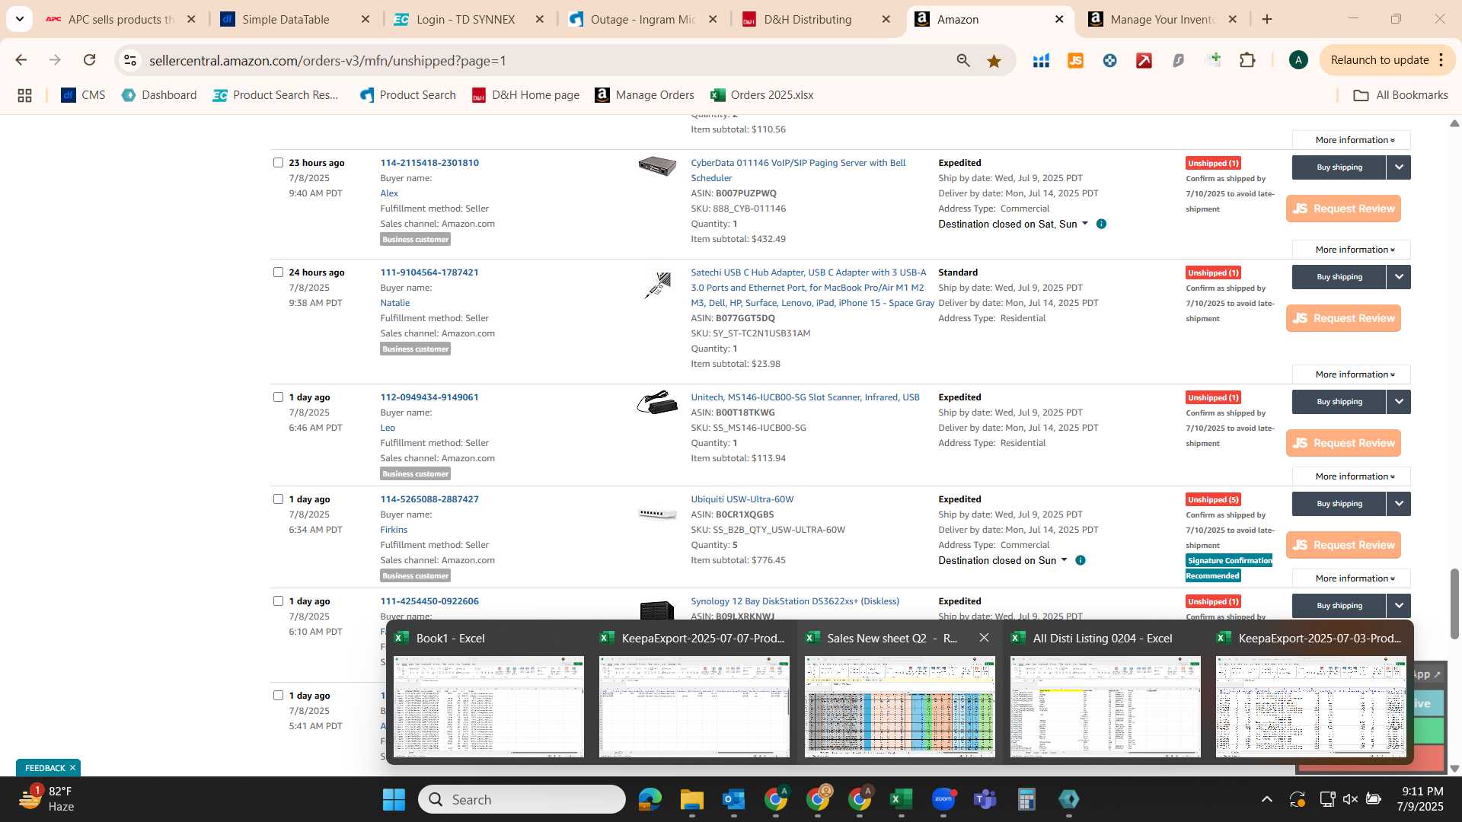Screen dimensions: 1462x822
Task: Close the FEEDBACK widget
Action: (72, 768)
